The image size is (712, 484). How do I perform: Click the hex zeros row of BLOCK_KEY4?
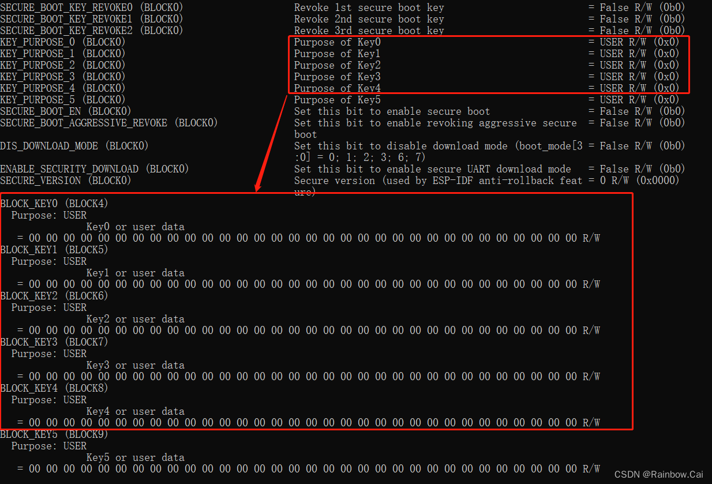tap(309, 423)
